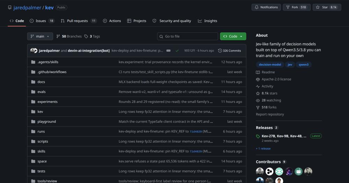Click the jaredpalmer owner link in header
The height and width of the screenshot is (183, 349).
pyautogui.click(x=27, y=8)
